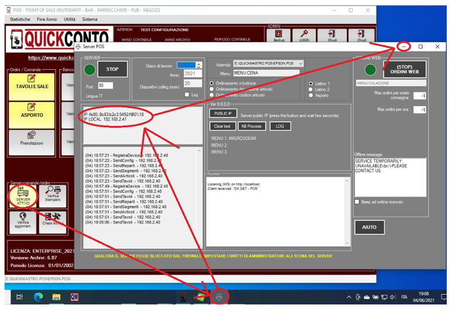
Task: Show hidden system tray icons
Action: point(349,297)
